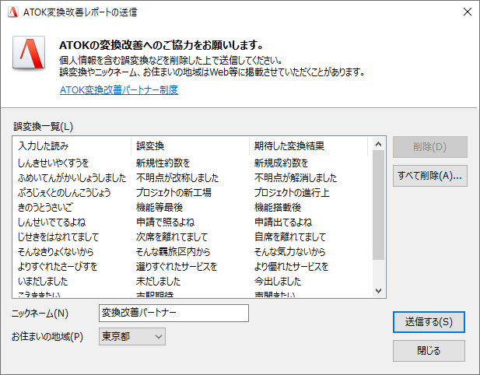This screenshot has width=480, height=375.
Task: Click the 閉じる button
Action: click(429, 351)
